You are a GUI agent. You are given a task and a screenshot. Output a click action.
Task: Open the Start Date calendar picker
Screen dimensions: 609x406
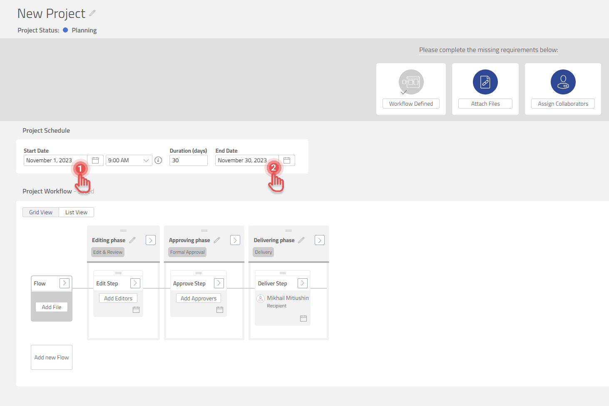(95, 161)
